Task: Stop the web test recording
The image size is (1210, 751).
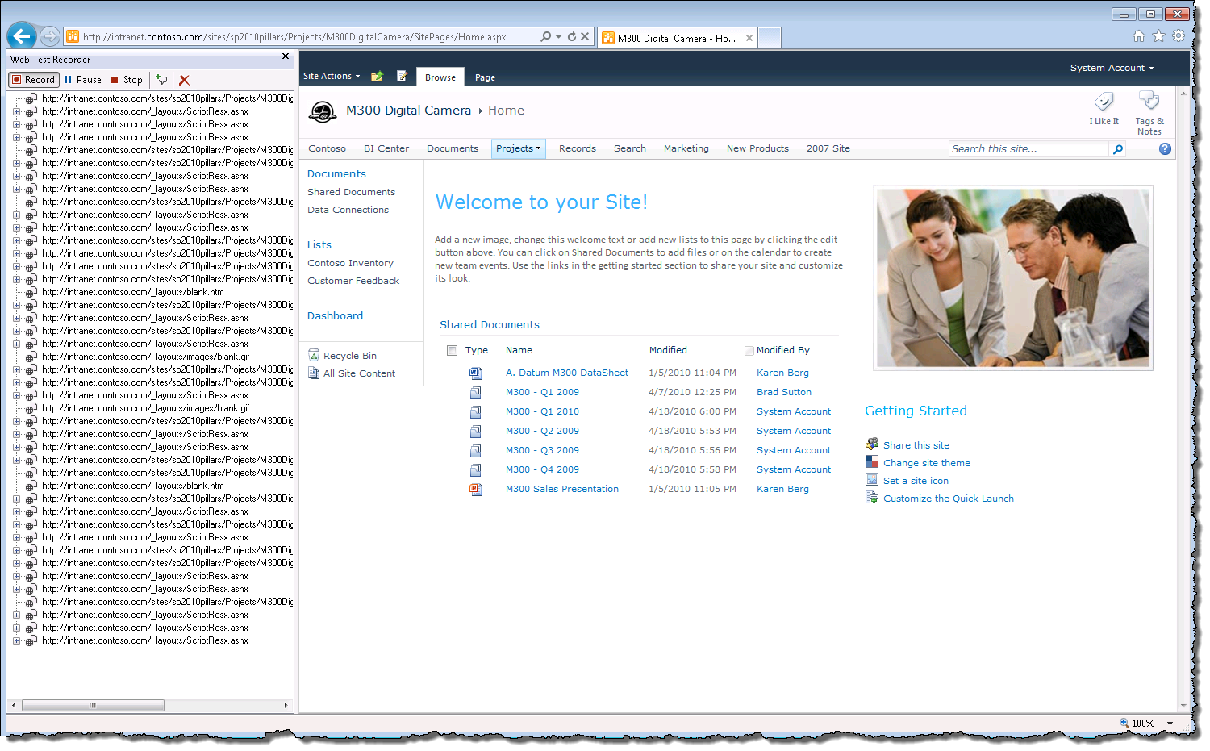Action: [x=127, y=80]
